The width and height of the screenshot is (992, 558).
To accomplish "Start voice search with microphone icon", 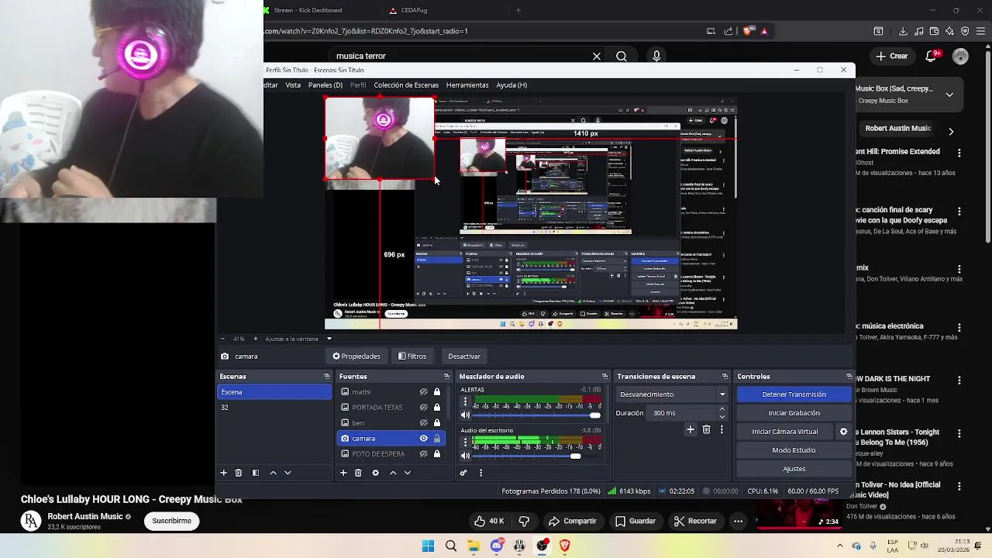I will click(x=656, y=57).
